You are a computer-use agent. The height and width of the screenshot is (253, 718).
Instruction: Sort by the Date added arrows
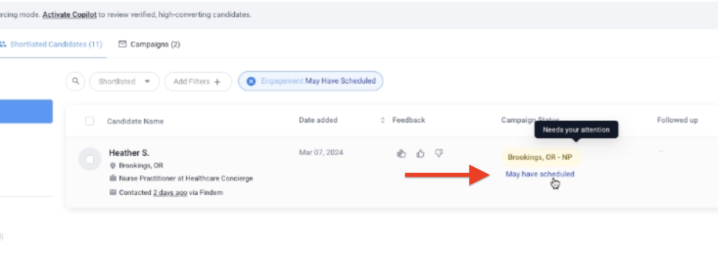[x=382, y=120]
